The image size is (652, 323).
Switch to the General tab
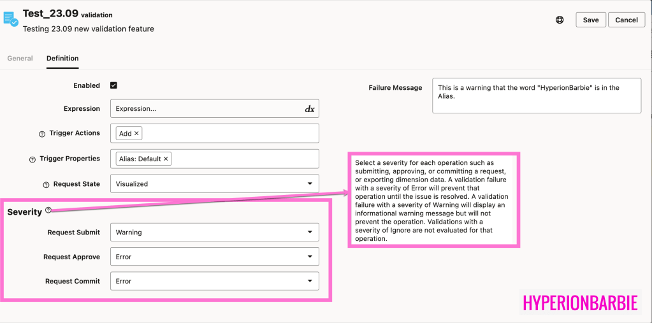pyautogui.click(x=20, y=58)
